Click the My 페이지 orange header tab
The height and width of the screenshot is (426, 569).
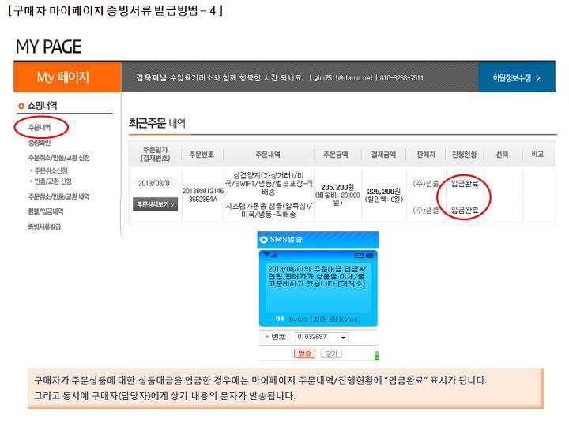coord(63,77)
